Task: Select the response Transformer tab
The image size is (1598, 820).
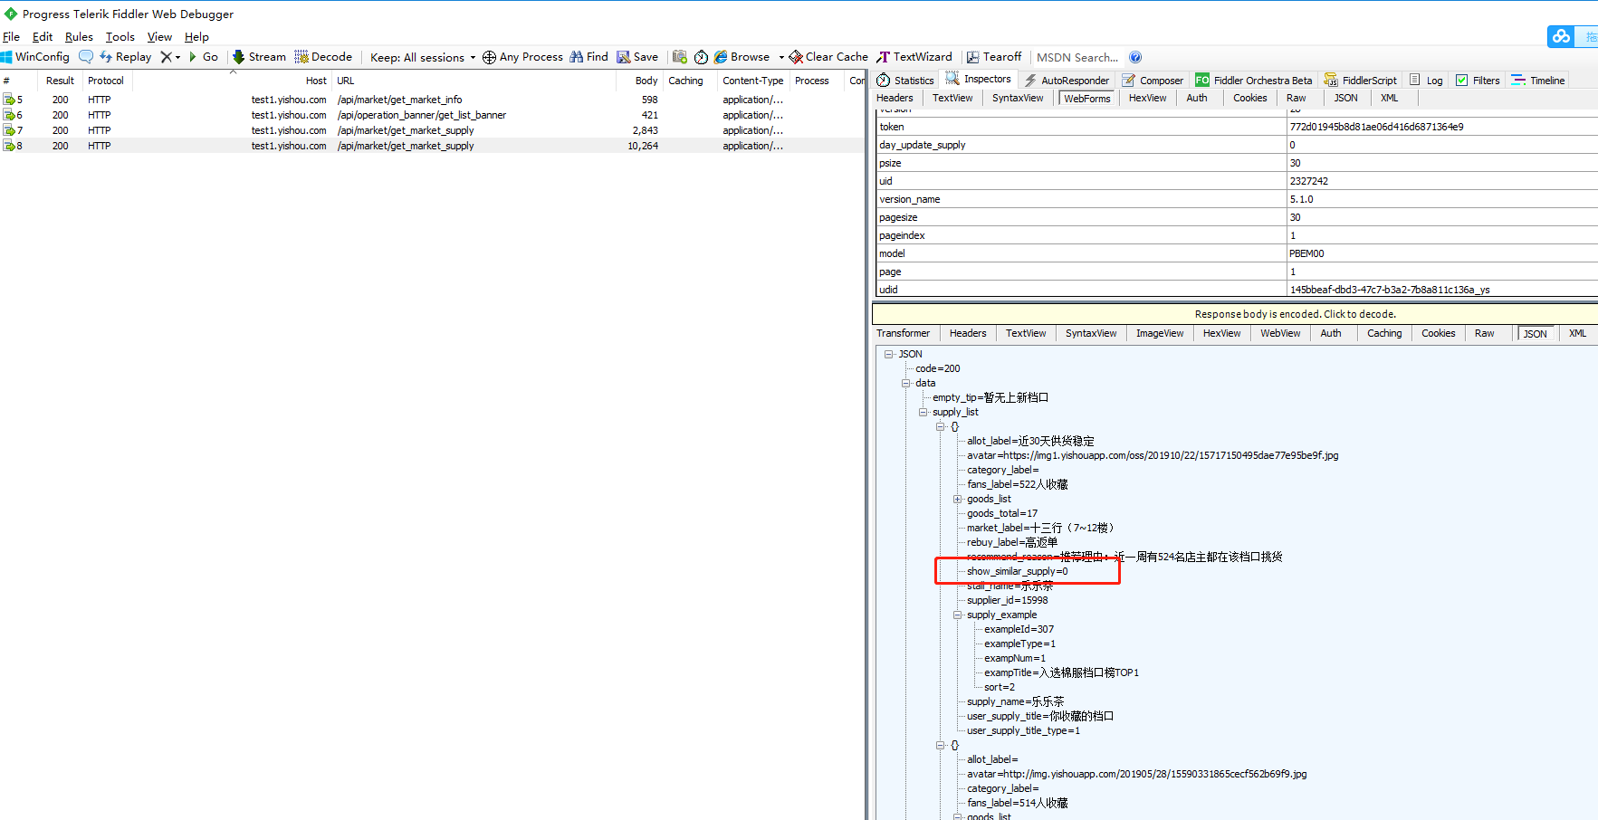Action: (x=903, y=333)
